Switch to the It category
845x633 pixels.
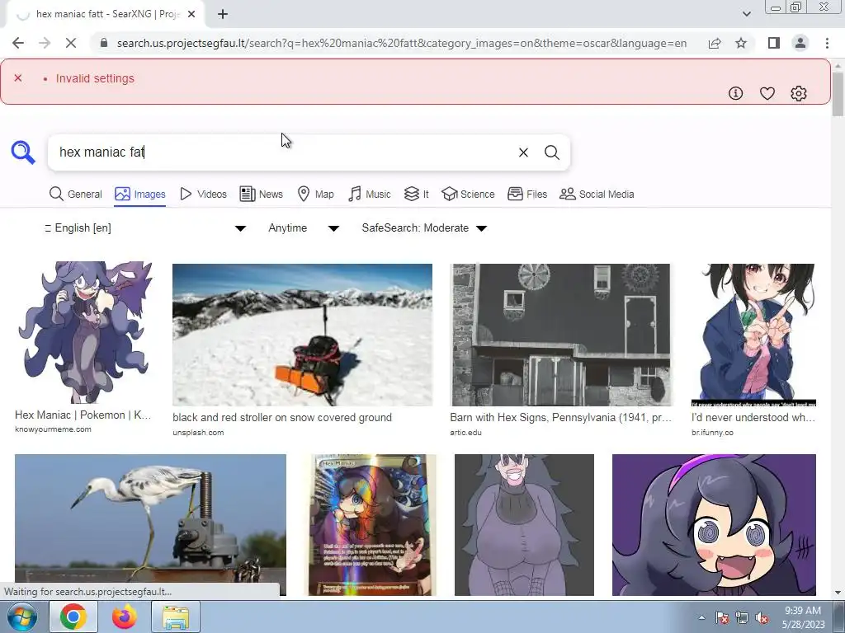point(417,195)
